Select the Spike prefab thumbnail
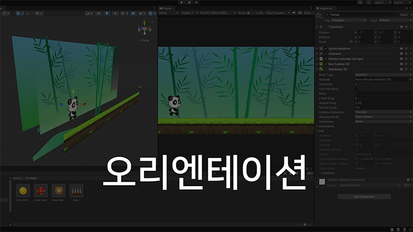 point(76,190)
